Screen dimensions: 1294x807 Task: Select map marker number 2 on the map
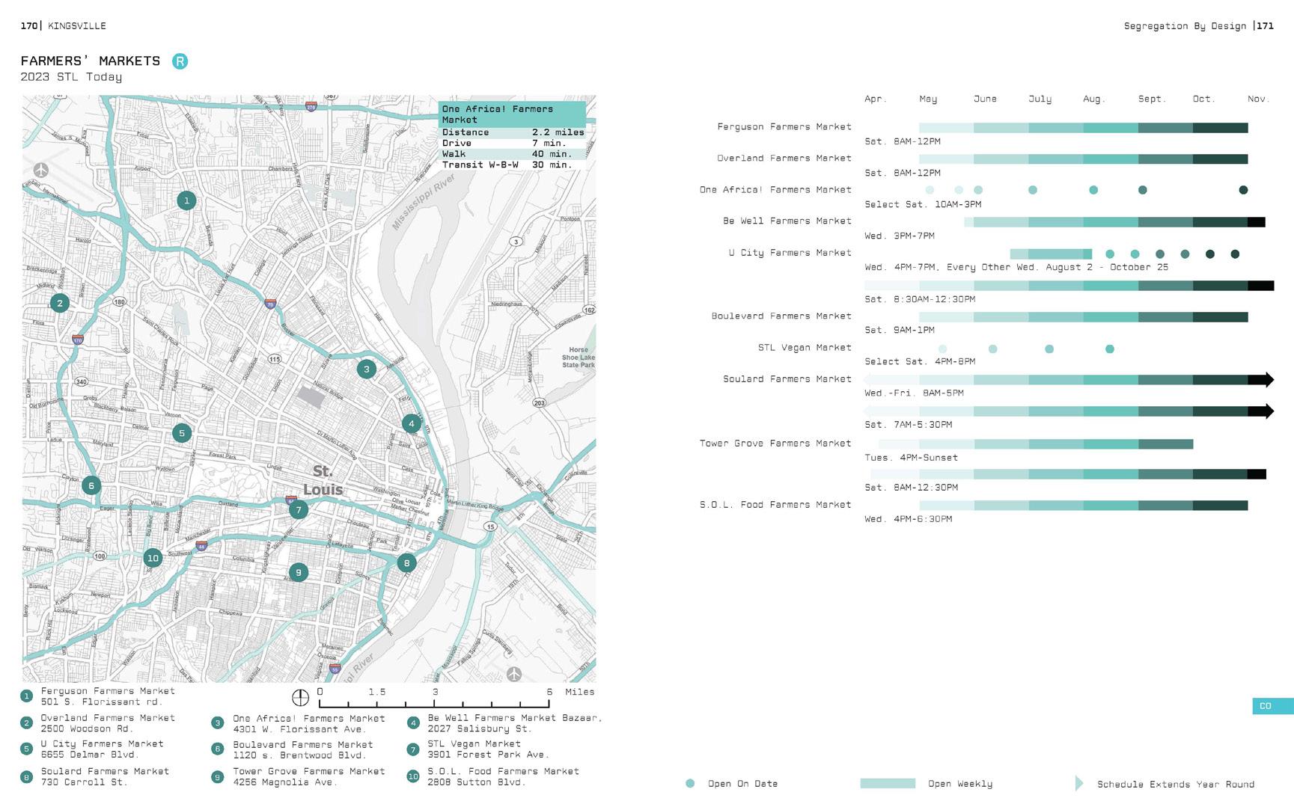point(60,303)
